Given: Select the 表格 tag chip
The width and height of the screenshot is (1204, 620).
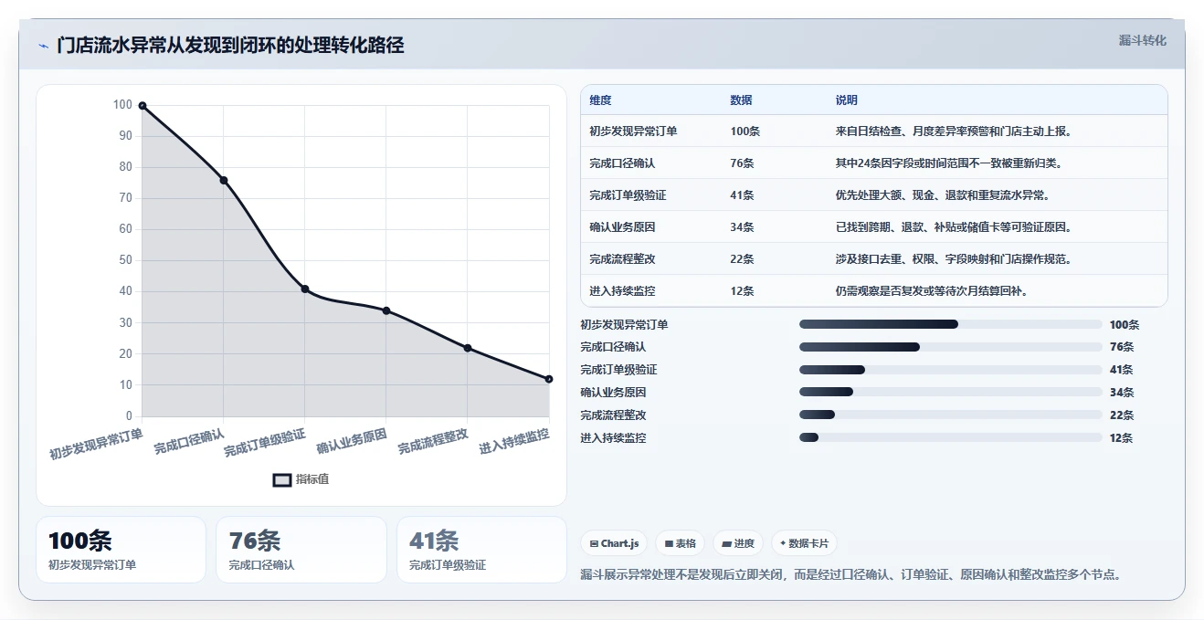Looking at the screenshot, I should tap(681, 543).
